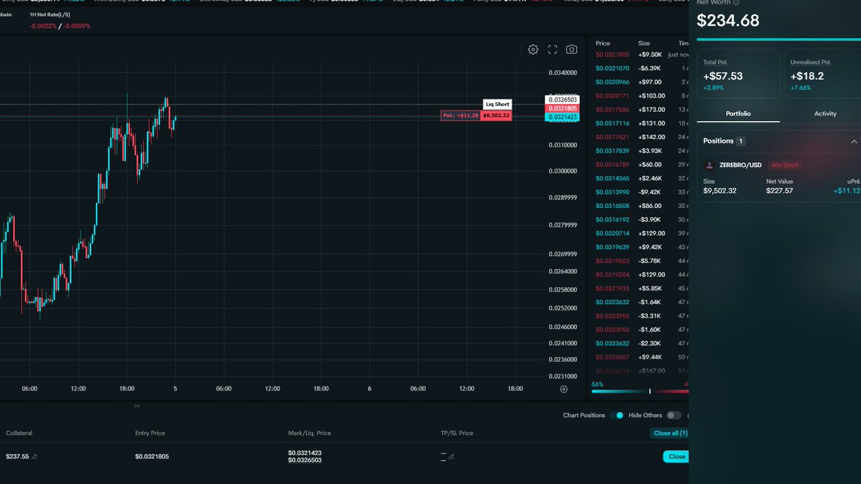Viewport: 861px width, 484px height.
Task: Click the 1H Net Rate(L/S) label
Action: click(50, 14)
